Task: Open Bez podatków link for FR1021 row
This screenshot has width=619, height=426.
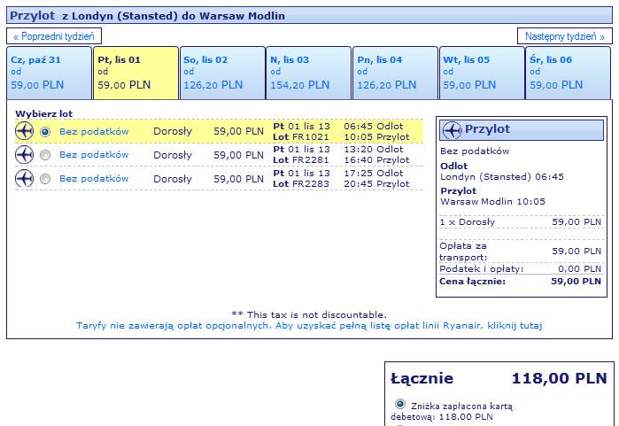Action: coord(94,131)
